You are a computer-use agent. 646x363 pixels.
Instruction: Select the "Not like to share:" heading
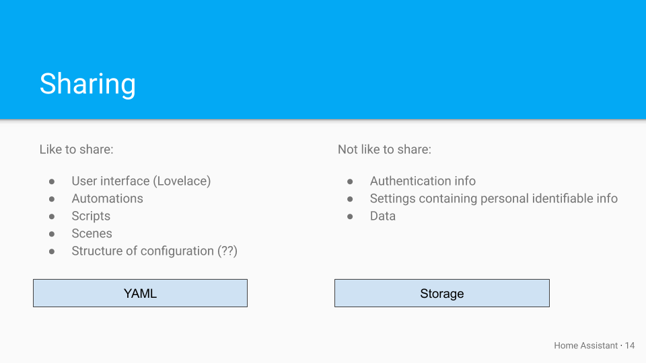coord(384,149)
